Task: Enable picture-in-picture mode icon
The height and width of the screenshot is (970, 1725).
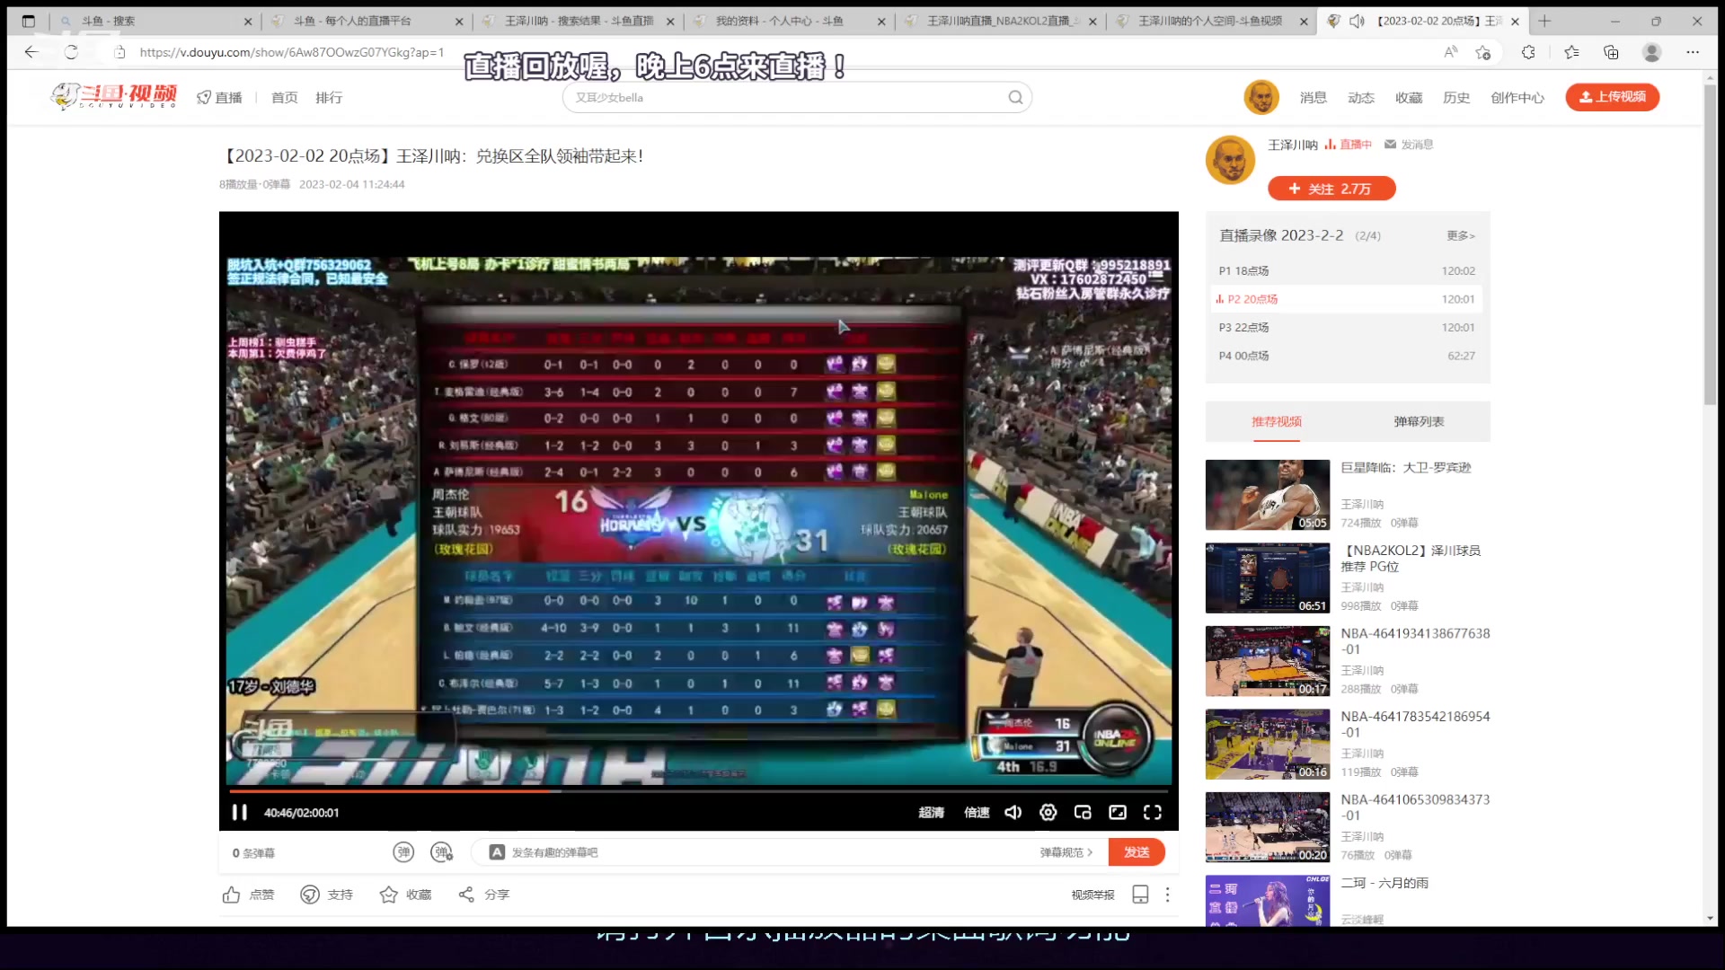Action: pos(1083,812)
